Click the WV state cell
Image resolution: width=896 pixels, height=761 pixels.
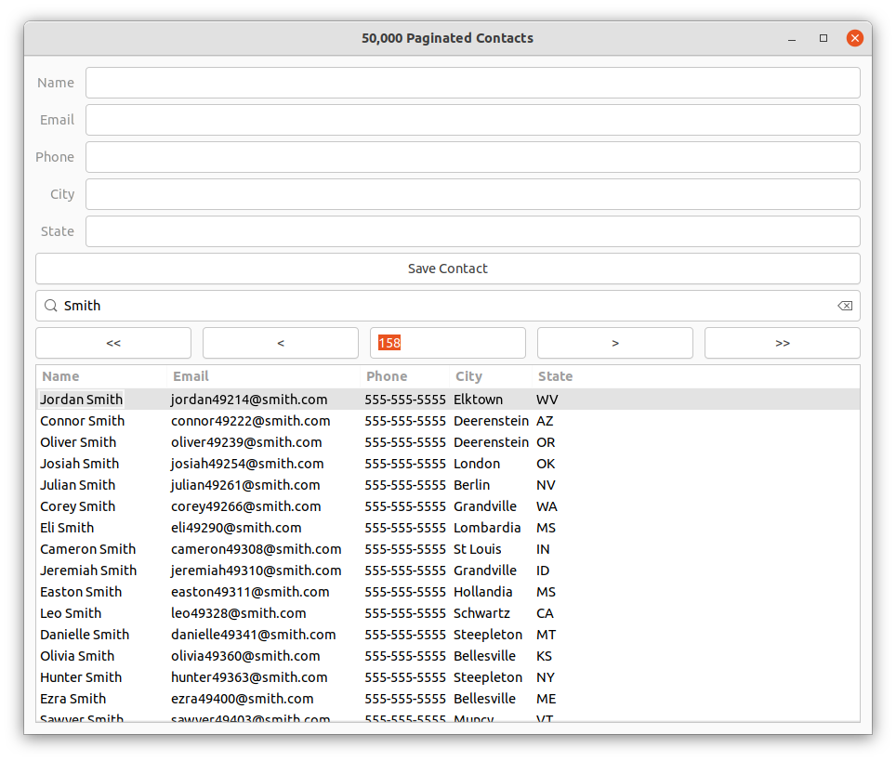[547, 400]
